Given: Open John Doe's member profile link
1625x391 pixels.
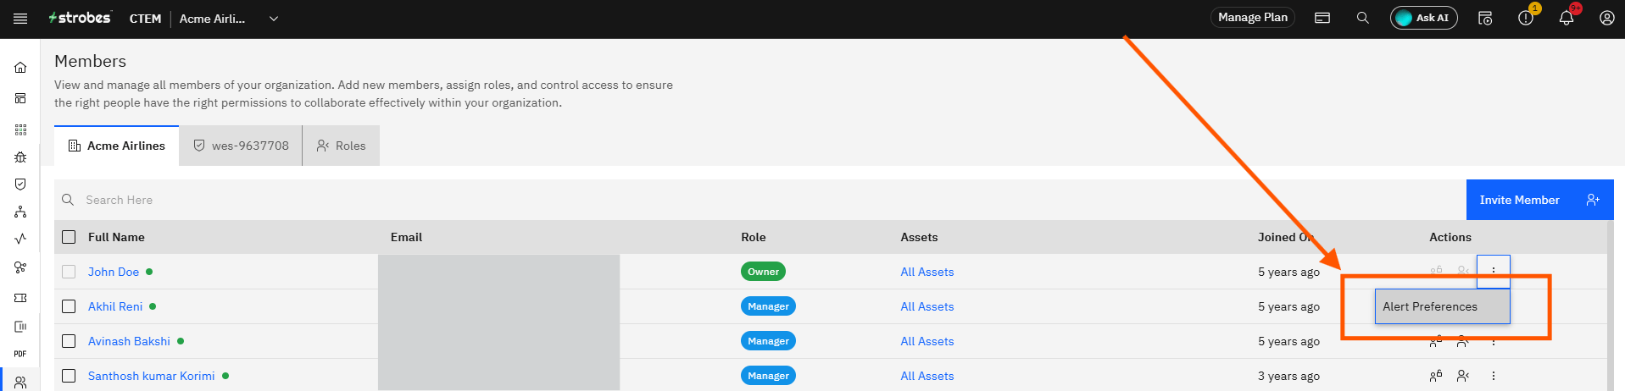Looking at the screenshot, I should 114,272.
